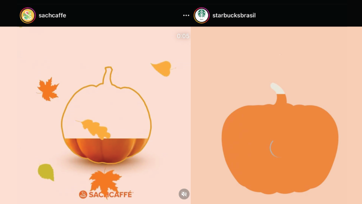
Task: Unmute the video with the speaker icon
Action: [184, 194]
